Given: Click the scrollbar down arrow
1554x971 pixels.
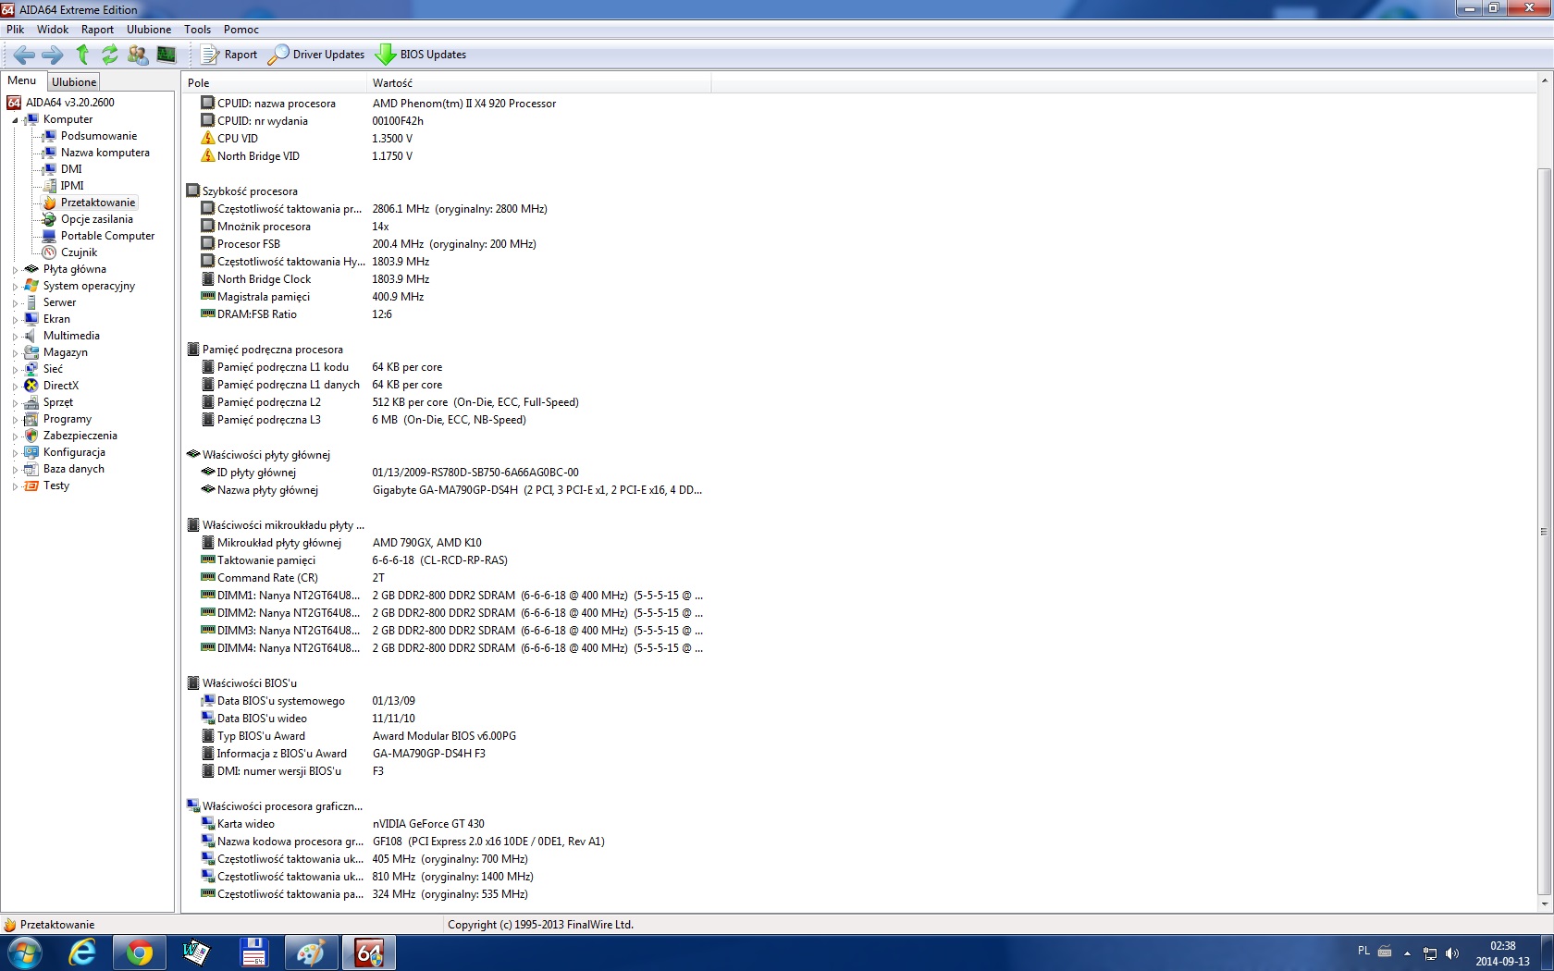Looking at the screenshot, I should [1544, 903].
